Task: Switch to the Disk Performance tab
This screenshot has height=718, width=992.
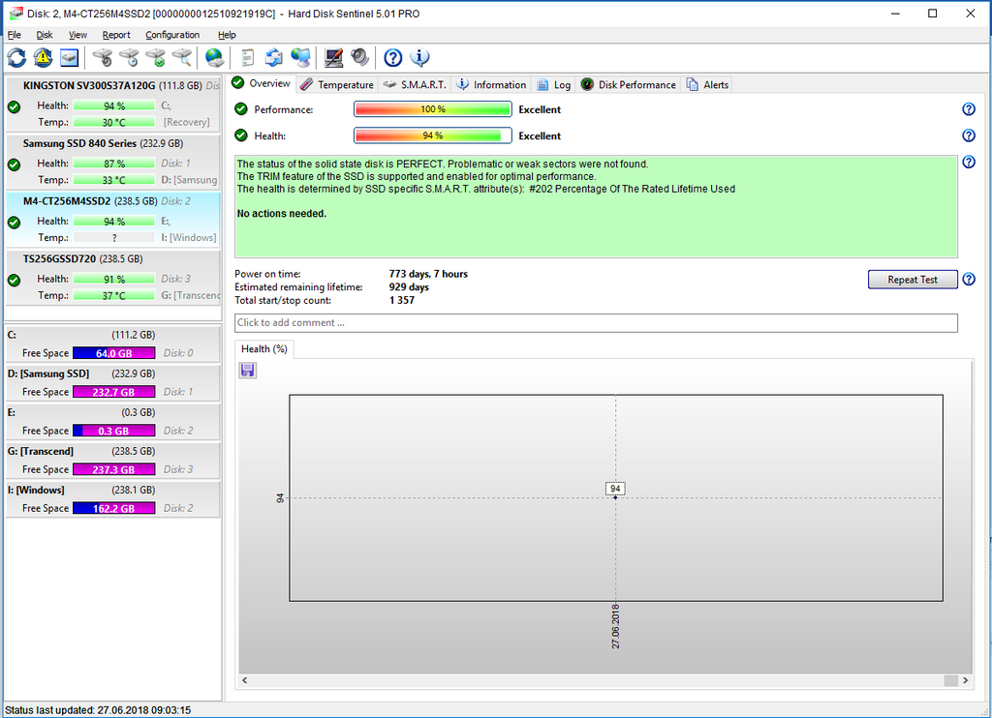Action: (628, 85)
